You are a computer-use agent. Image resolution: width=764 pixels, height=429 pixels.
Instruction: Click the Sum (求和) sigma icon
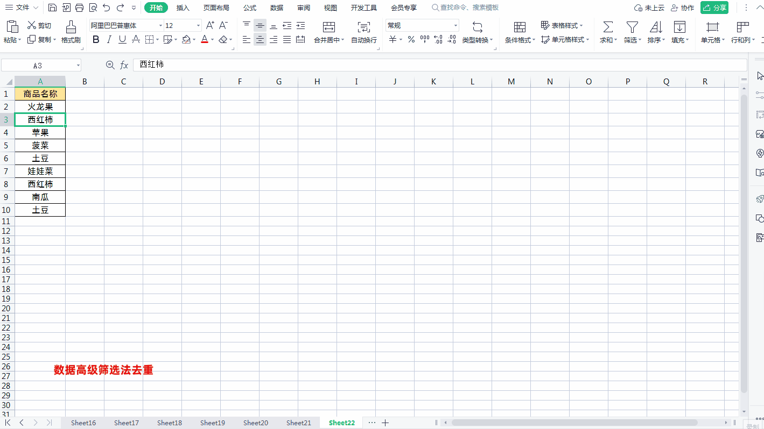click(607, 27)
